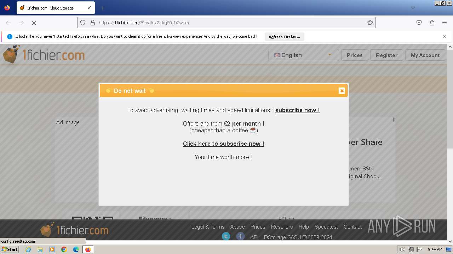Launch Microsoft Edge from taskbar

pos(76,249)
